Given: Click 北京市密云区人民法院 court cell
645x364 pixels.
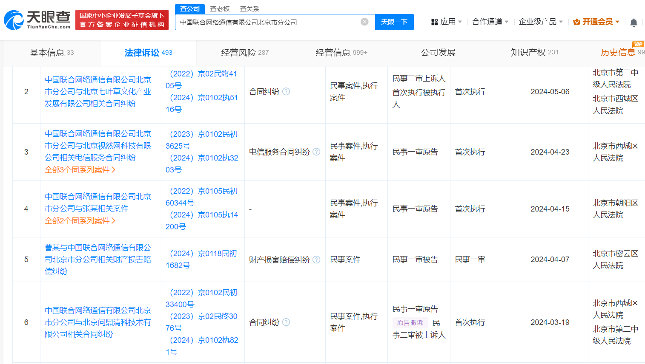Looking at the screenshot, I should coord(615,260).
